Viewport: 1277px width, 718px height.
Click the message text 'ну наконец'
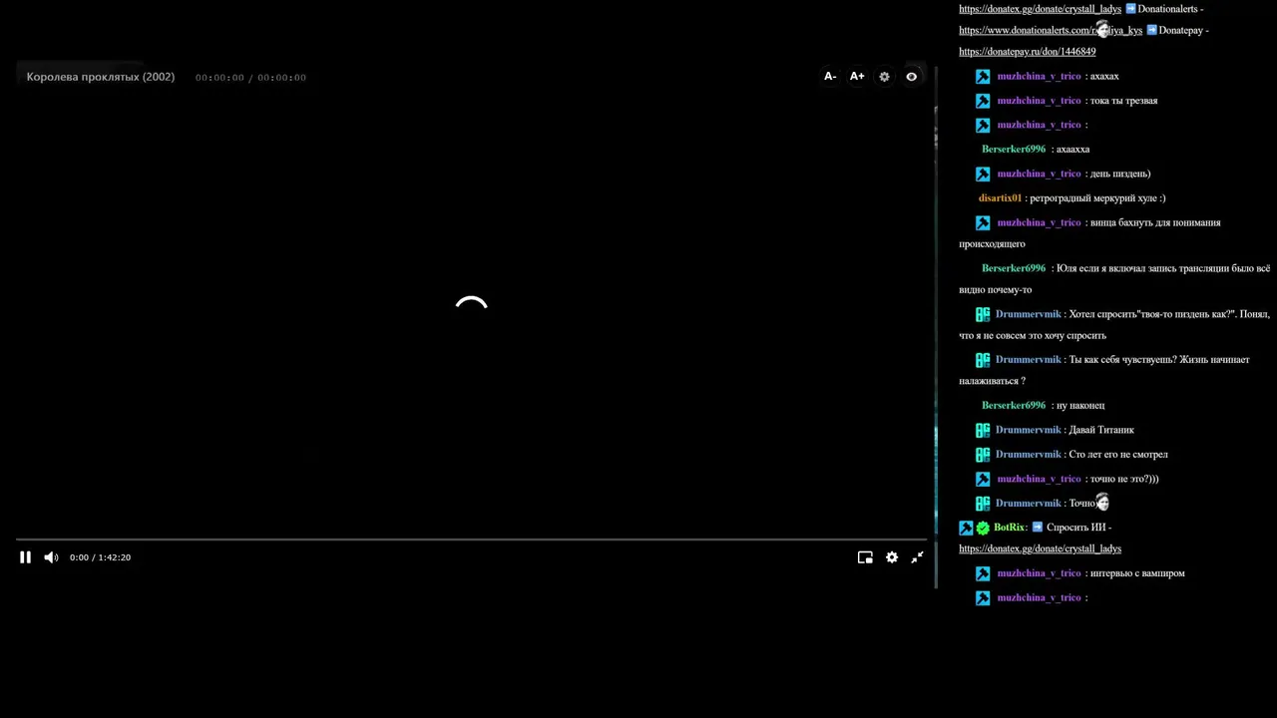click(x=1080, y=405)
